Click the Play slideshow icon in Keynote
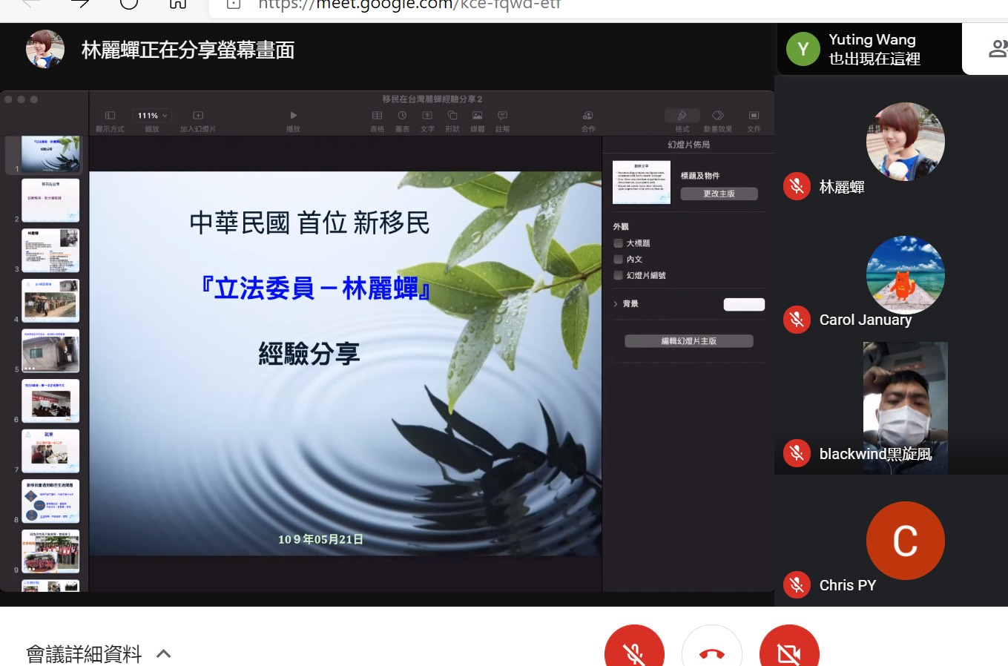 pos(293,116)
